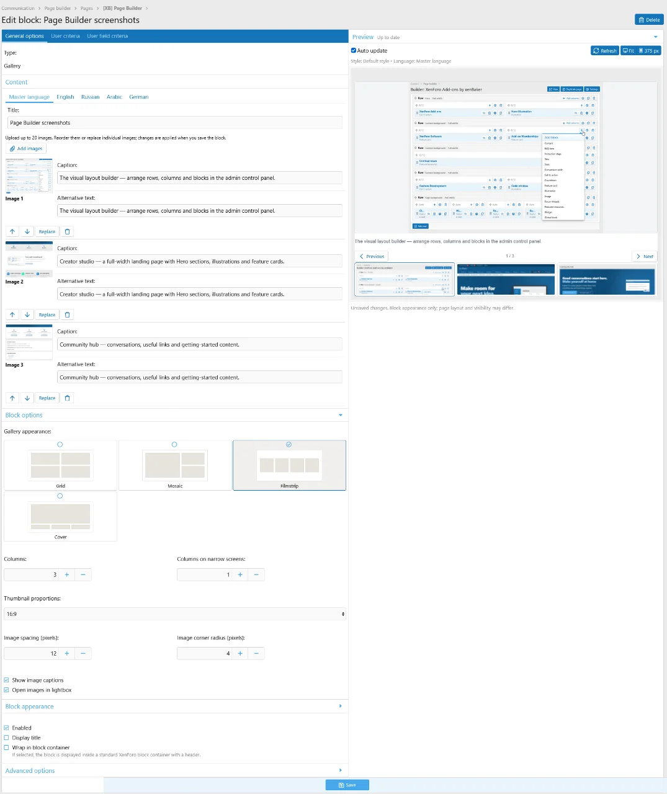667x794 pixels.
Task: Open Thumbnail proportions dropdown
Action: point(174,614)
